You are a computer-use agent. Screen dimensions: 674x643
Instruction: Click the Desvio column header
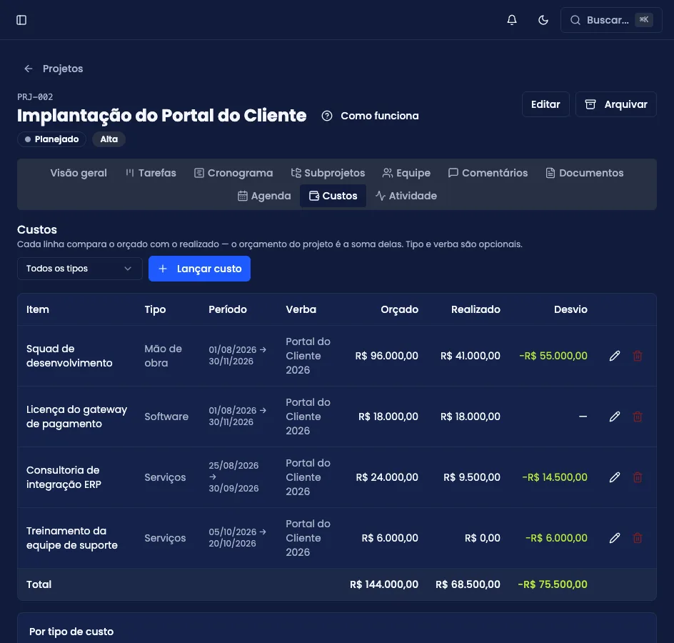coord(570,309)
